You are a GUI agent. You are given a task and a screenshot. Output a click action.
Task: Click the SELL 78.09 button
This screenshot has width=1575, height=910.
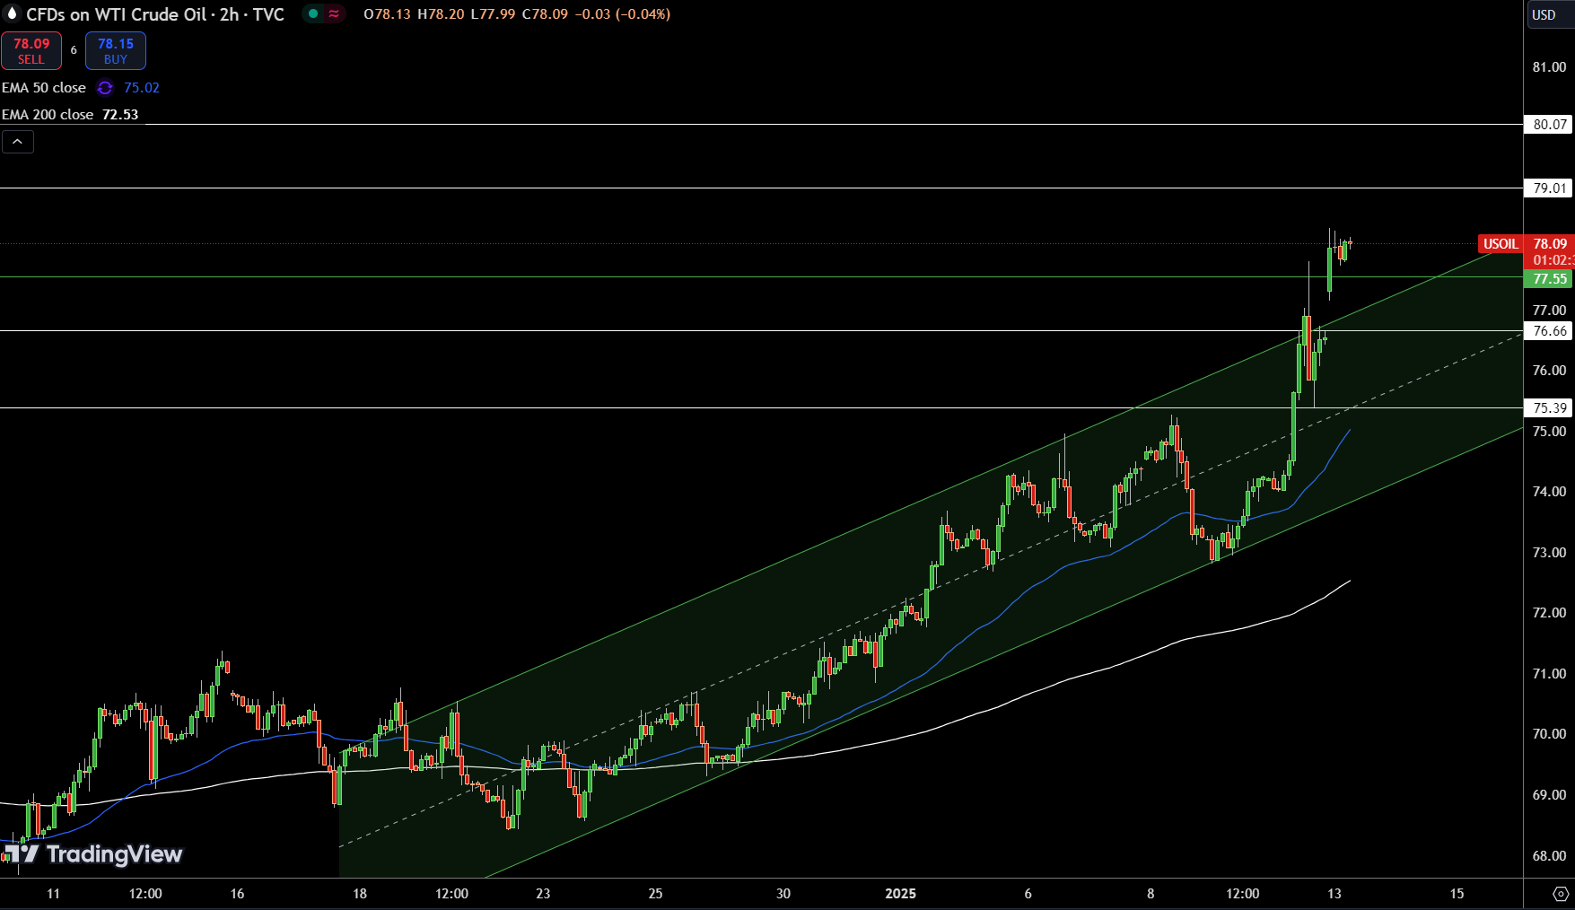(31, 51)
